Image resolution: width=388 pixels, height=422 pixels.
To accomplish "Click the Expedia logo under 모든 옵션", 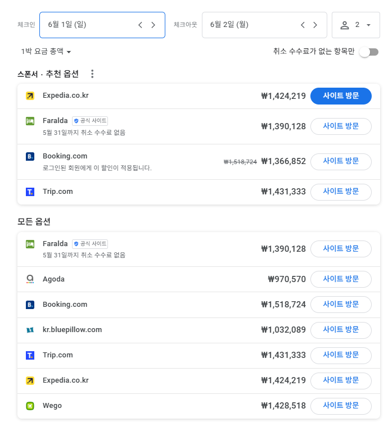I will (30, 380).
